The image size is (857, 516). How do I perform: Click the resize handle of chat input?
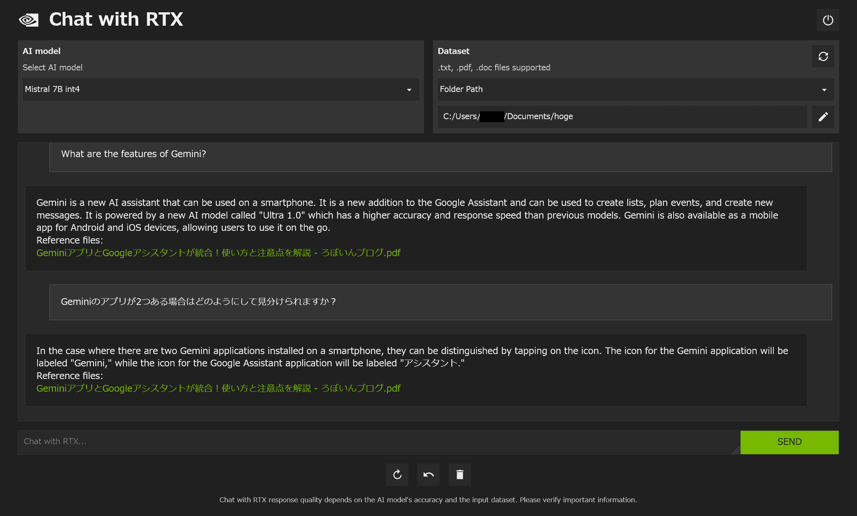point(736,450)
